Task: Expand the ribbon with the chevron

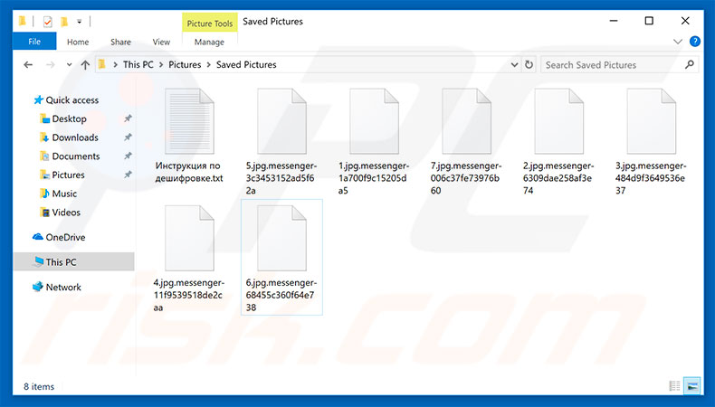Action: pyautogui.click(x=678, y=42)
